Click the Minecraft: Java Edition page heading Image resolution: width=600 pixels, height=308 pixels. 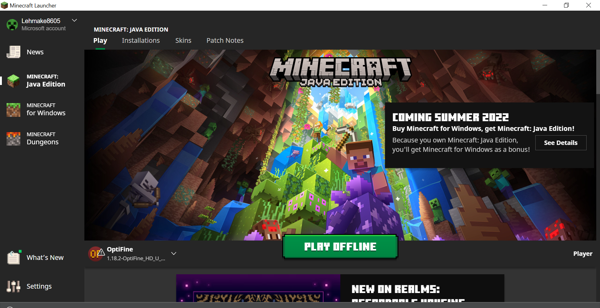[131, 30]
